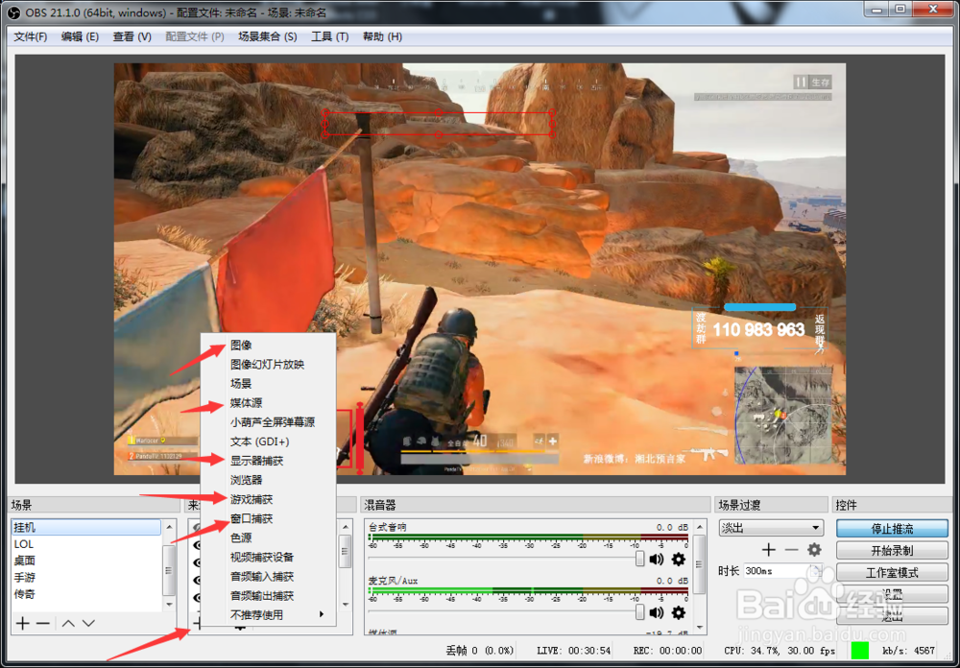
Task: Click the add source plus icon
Action: [197, 623]
